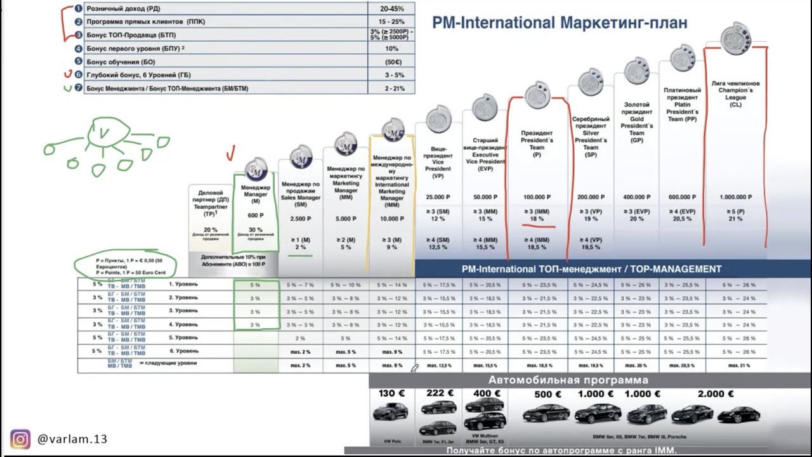Click the International Marketing Manager badge
The width and height of the screenshot is (812, 457).
(x=393, y=129)
